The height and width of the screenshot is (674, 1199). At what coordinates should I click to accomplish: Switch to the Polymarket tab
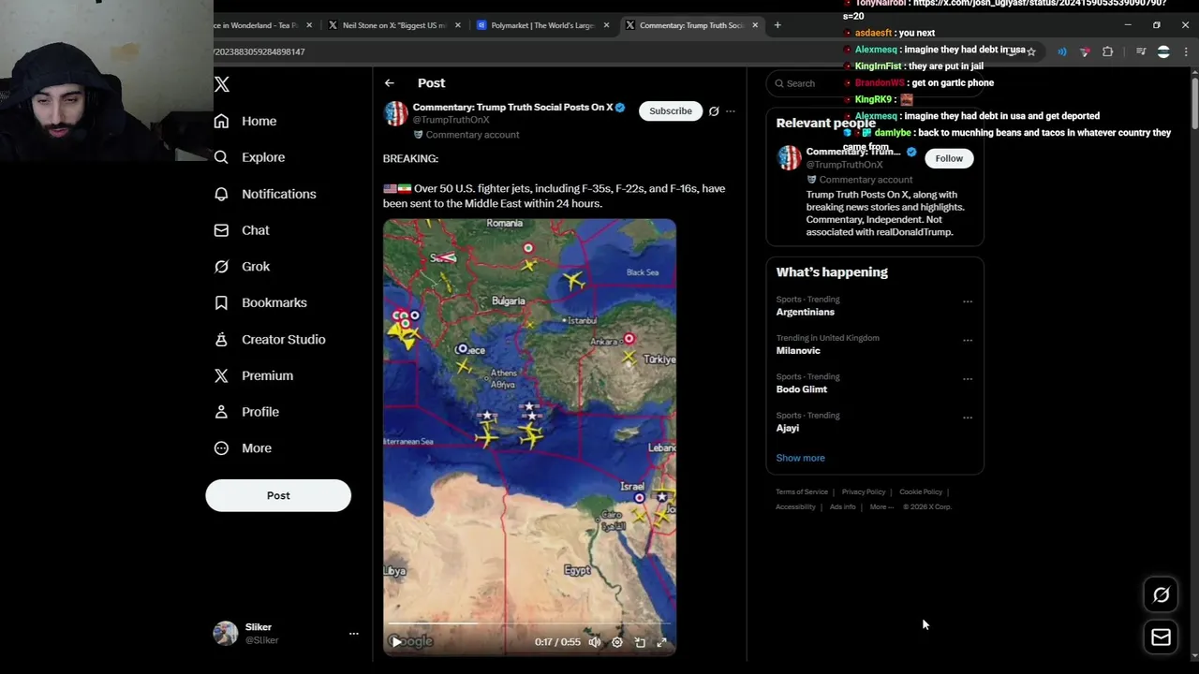pyautogui.click(x=543, y=25)
